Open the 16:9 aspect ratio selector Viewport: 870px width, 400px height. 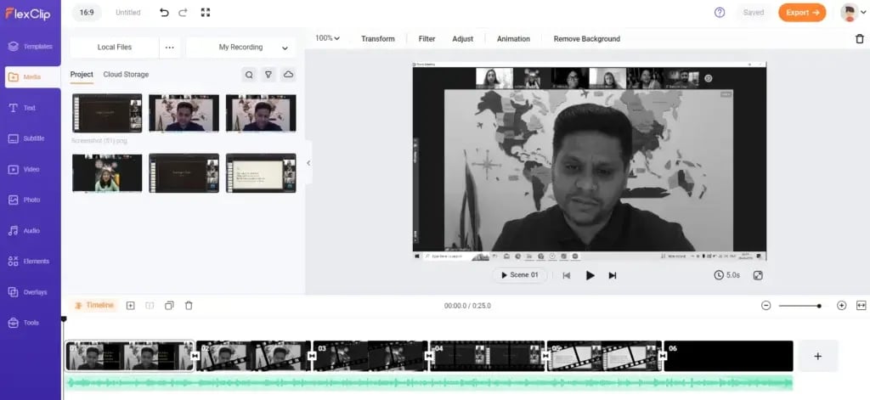pyautogui.click(x=88, y=13)
